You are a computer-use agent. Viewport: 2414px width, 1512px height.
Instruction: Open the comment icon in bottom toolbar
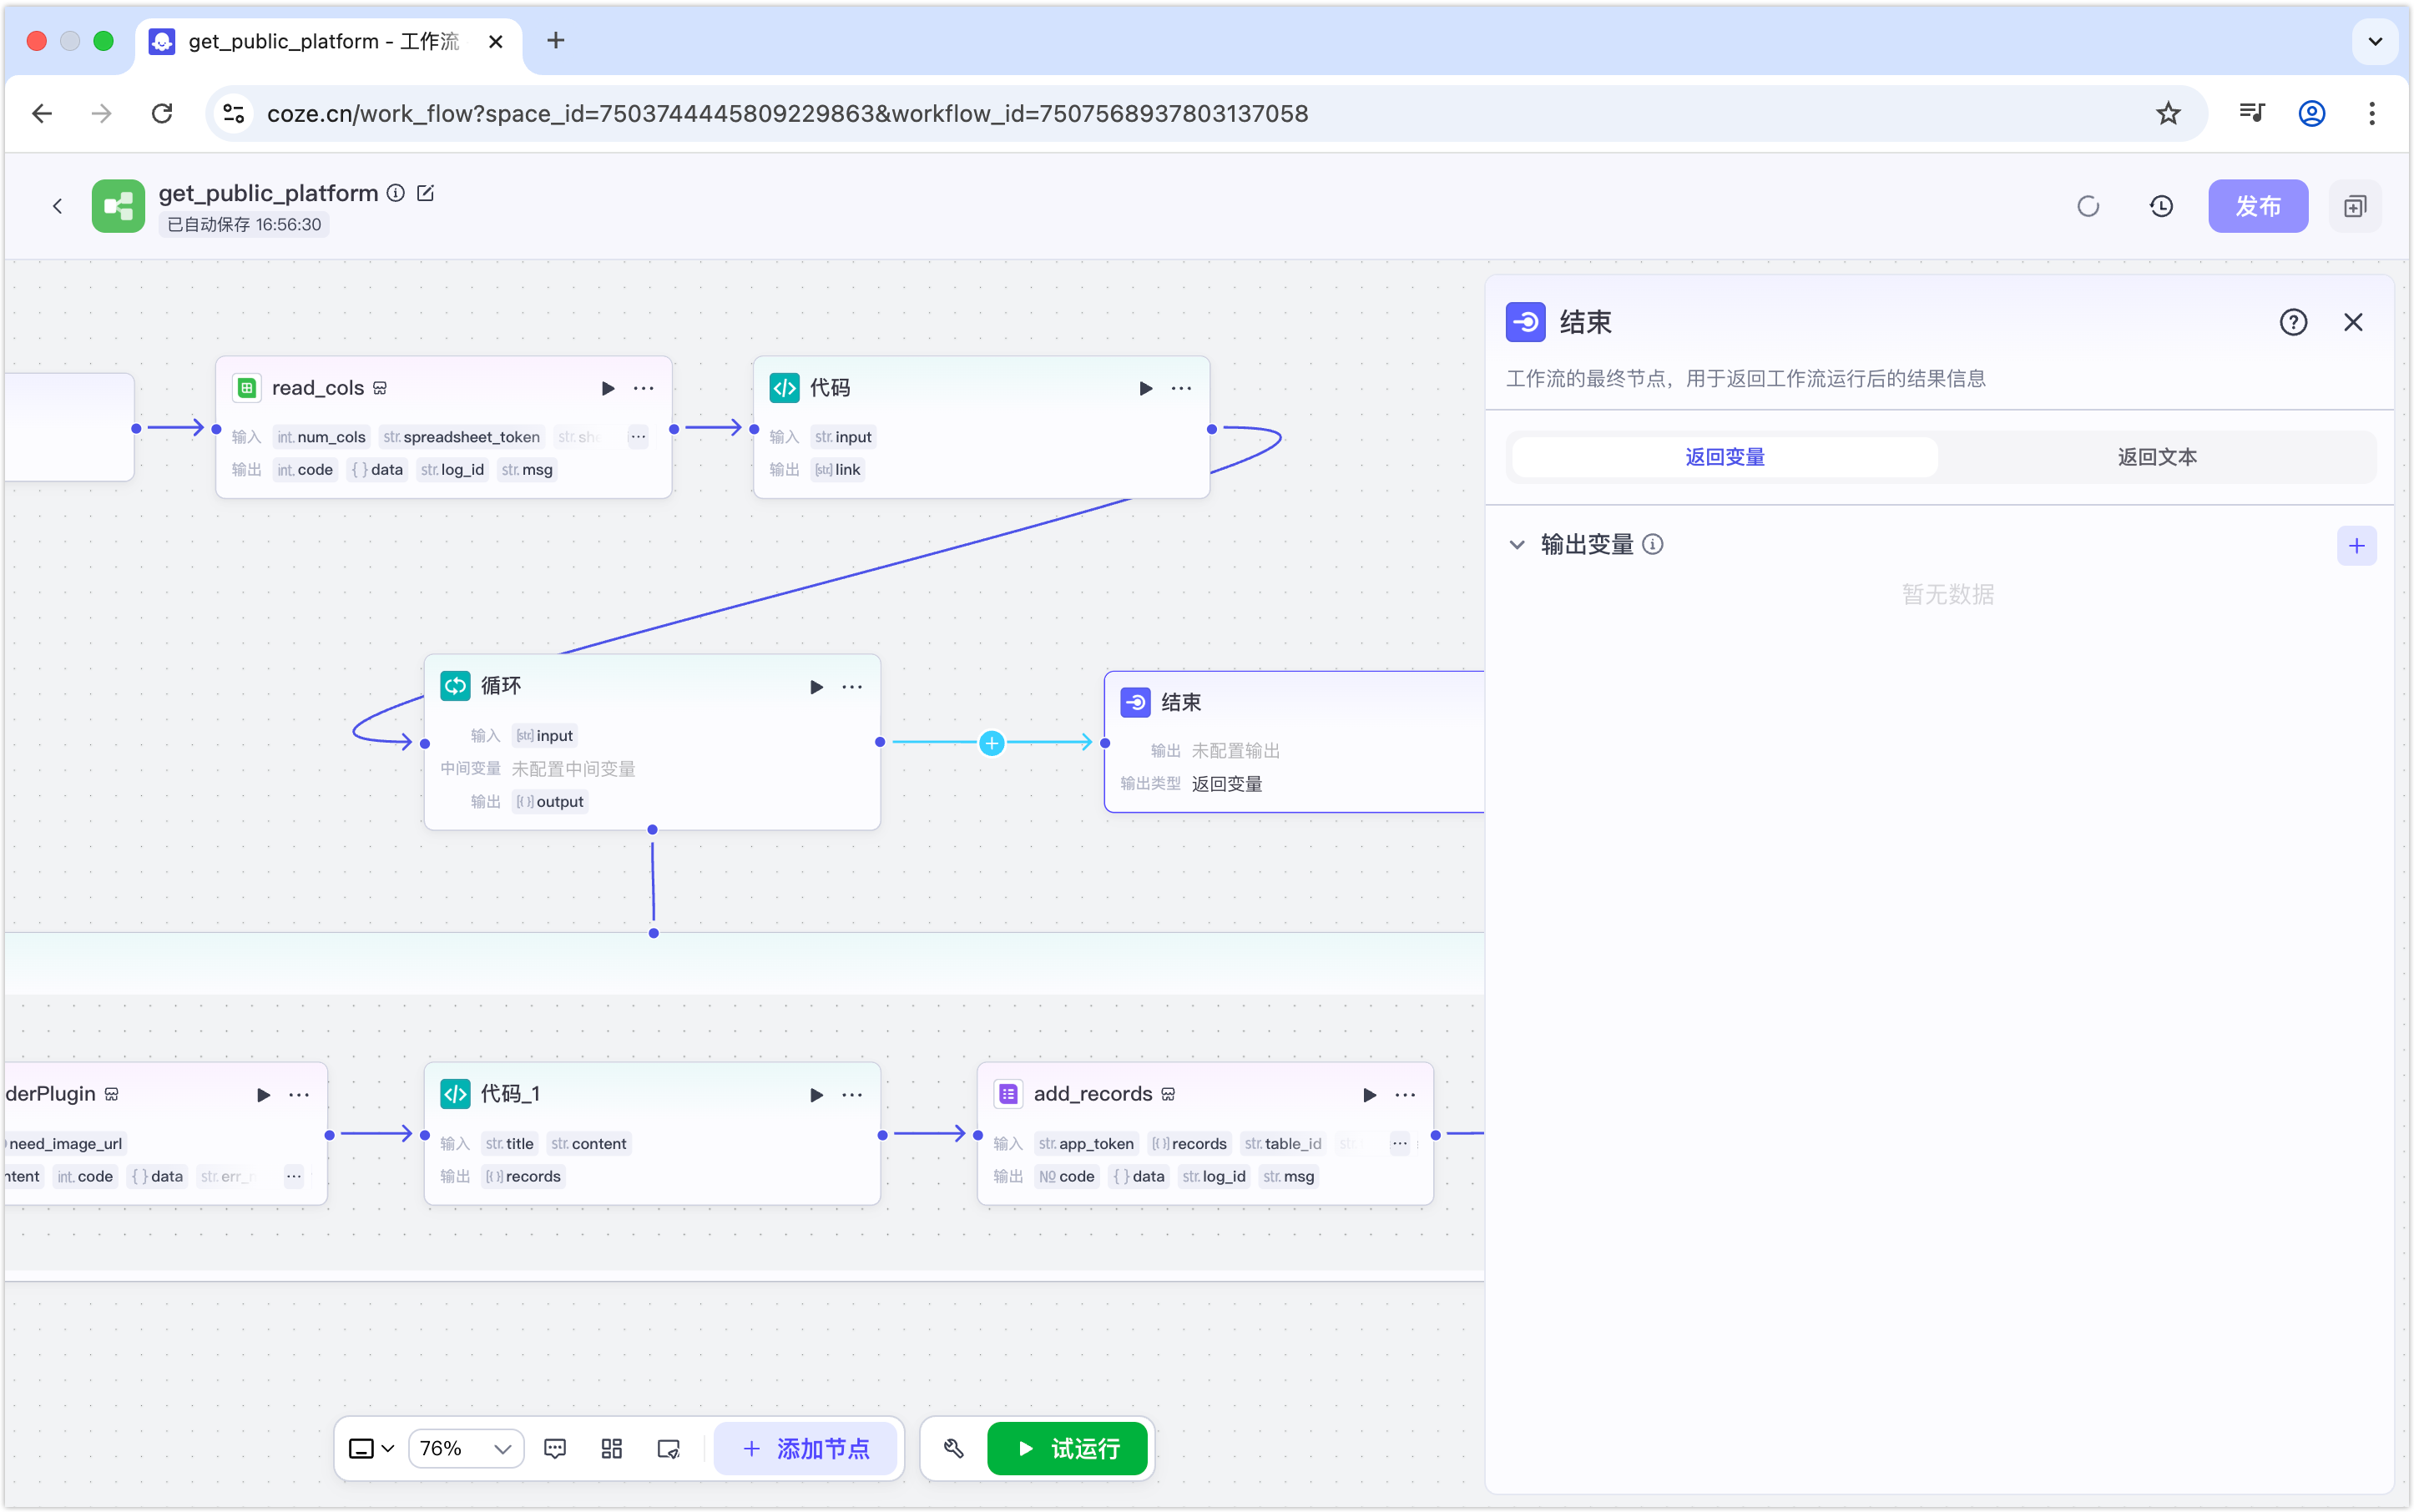554,1448
